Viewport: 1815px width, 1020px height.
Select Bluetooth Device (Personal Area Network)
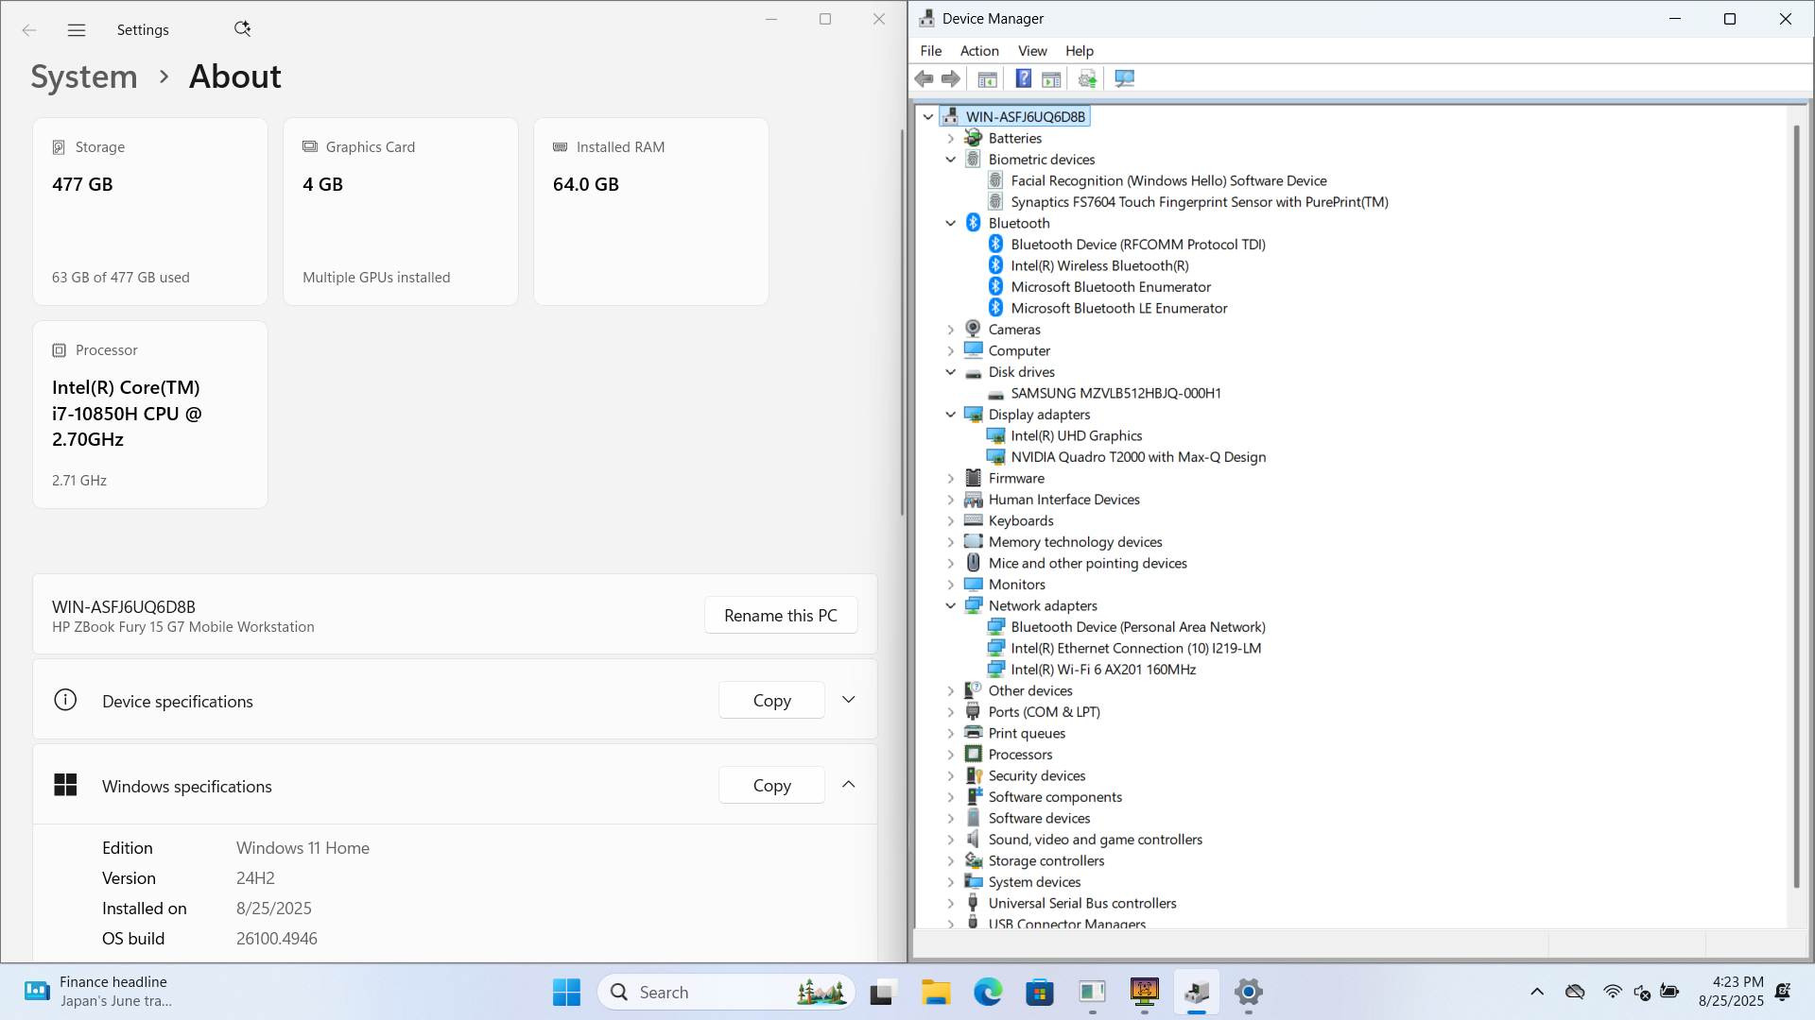click(x=1138, y=627)
